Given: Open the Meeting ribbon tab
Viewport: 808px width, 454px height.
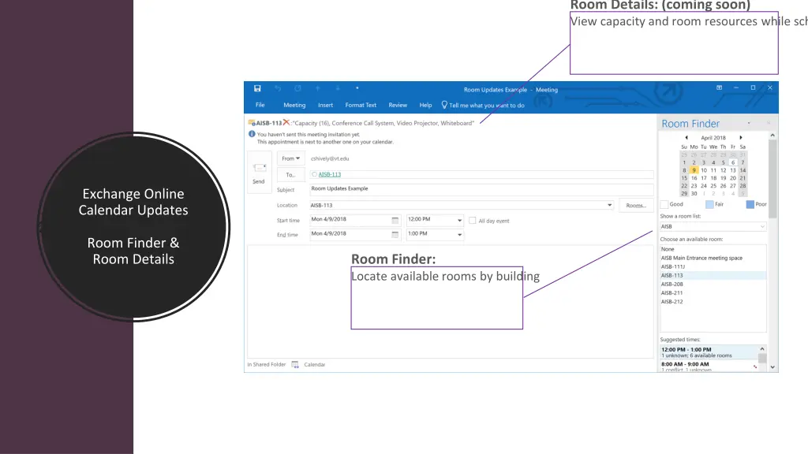Looking at the screenshot, I should point(294,105).
